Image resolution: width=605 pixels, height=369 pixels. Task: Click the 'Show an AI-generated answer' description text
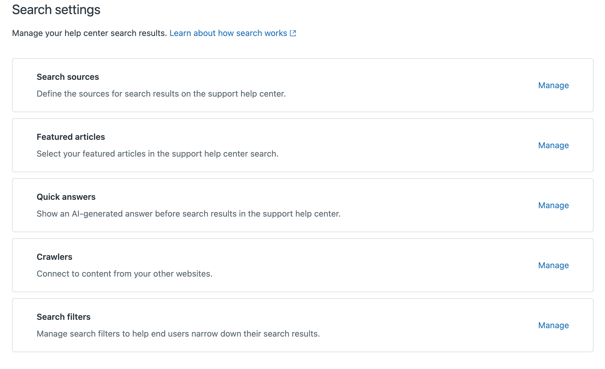189,214
